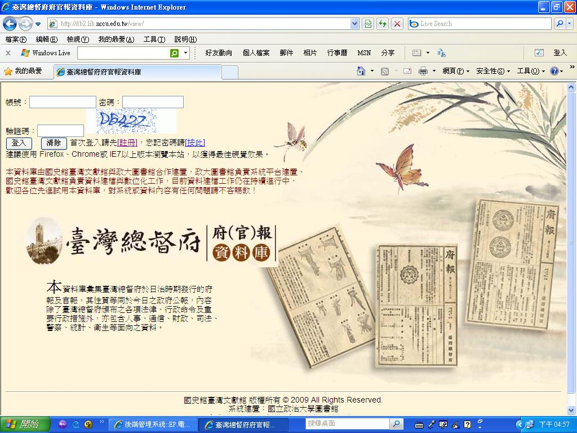
Task: Collapse hidden icons with the tray chevron
Action: click(520, 424)
